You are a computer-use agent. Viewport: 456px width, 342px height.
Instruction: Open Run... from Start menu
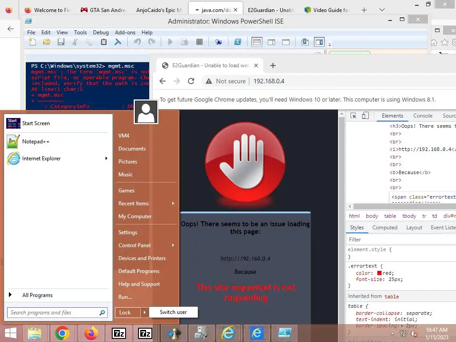tap(125, 297)
